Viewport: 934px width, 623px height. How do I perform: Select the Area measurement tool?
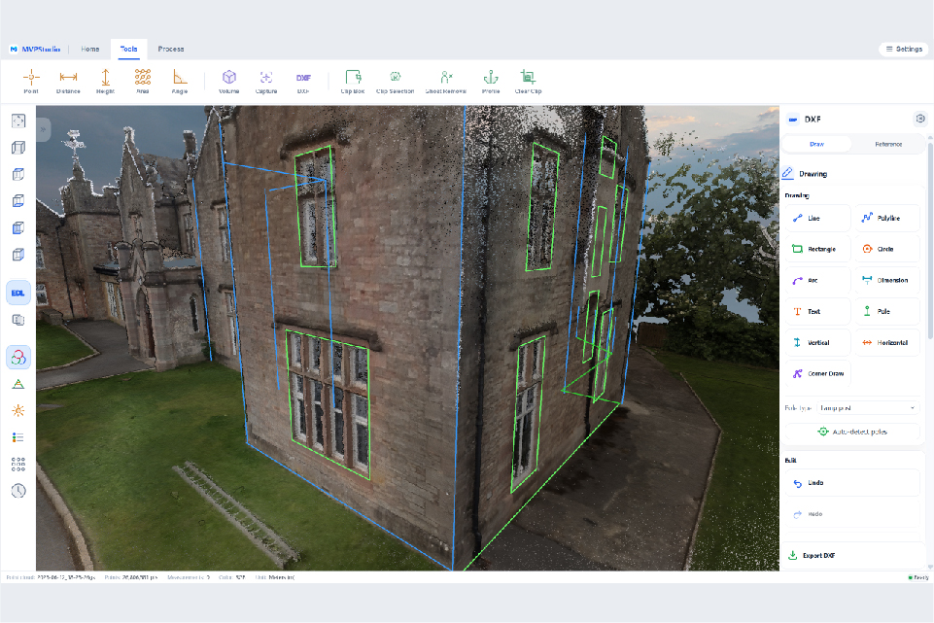142,82
